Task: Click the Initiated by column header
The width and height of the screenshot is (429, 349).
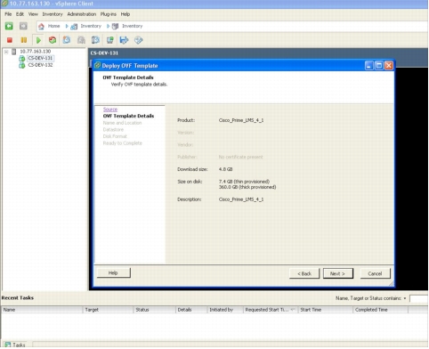Action: [225, 310]
